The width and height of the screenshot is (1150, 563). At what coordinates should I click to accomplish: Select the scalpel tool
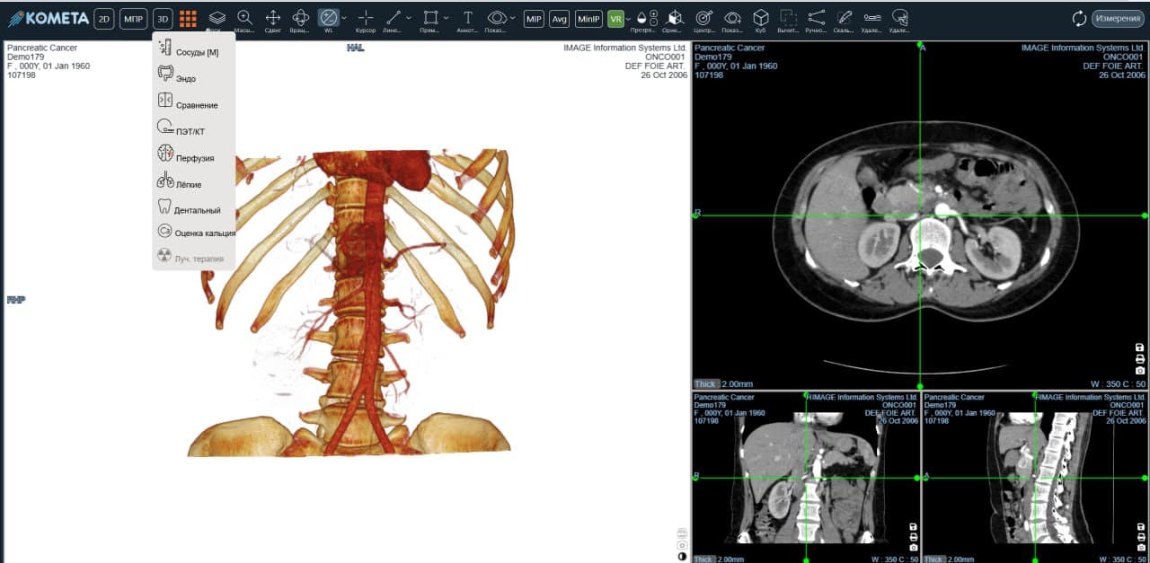[x=844, y=18]
